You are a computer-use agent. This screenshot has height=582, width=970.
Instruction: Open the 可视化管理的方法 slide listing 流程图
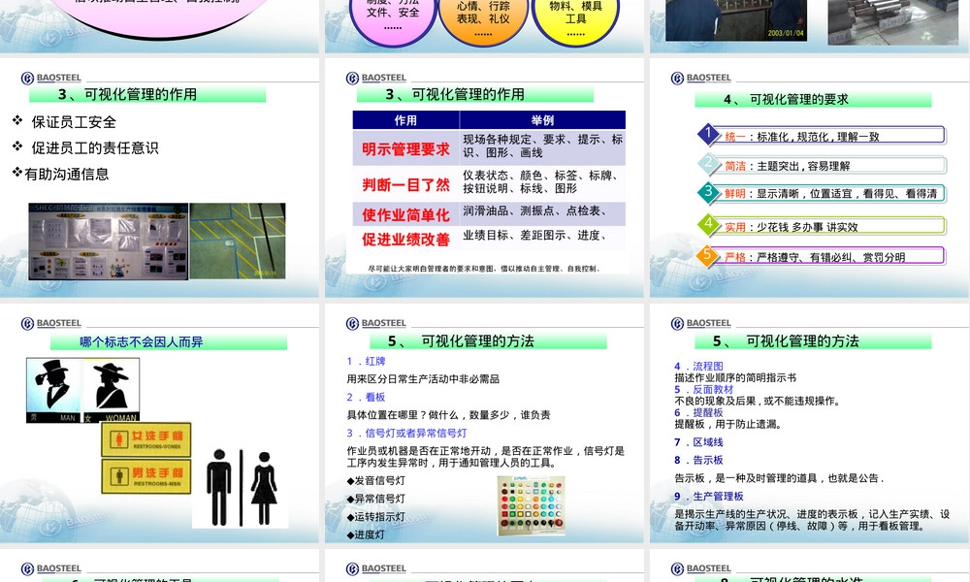810,423
